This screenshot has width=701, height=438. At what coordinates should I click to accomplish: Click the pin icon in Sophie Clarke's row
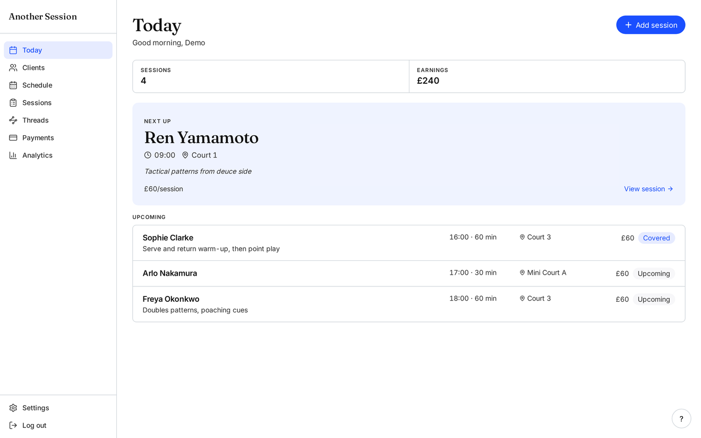pyautogui.click(x=522, y=237)
